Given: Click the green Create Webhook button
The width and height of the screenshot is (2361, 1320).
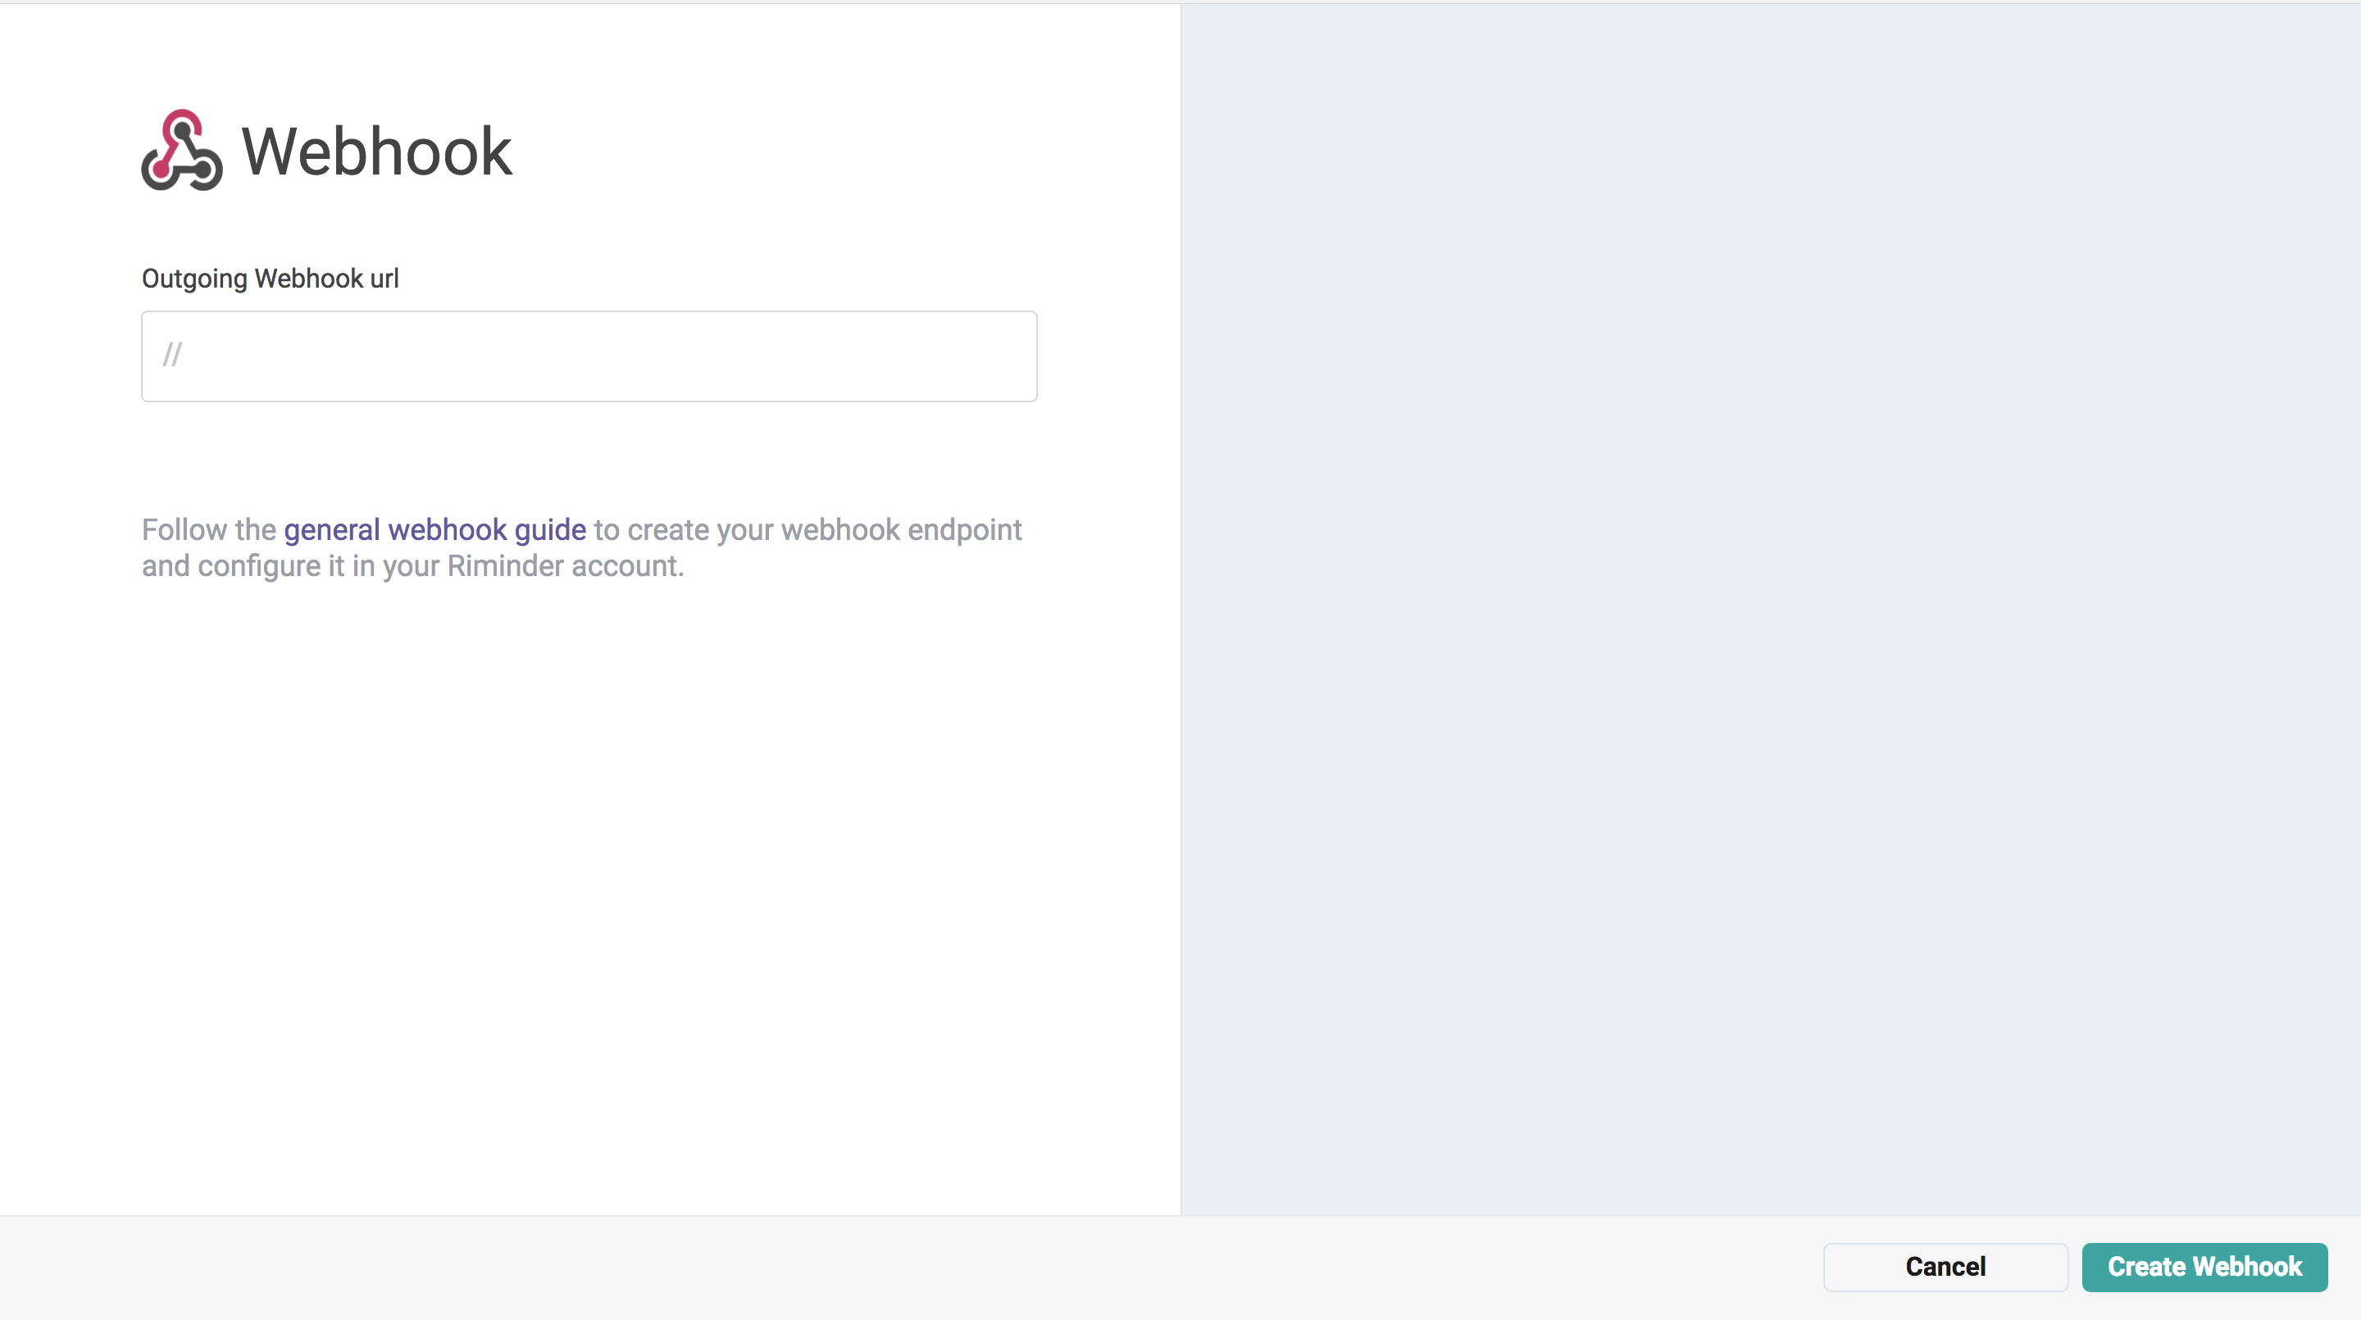Looking at the screenshot, I should click(2204, 1267).
